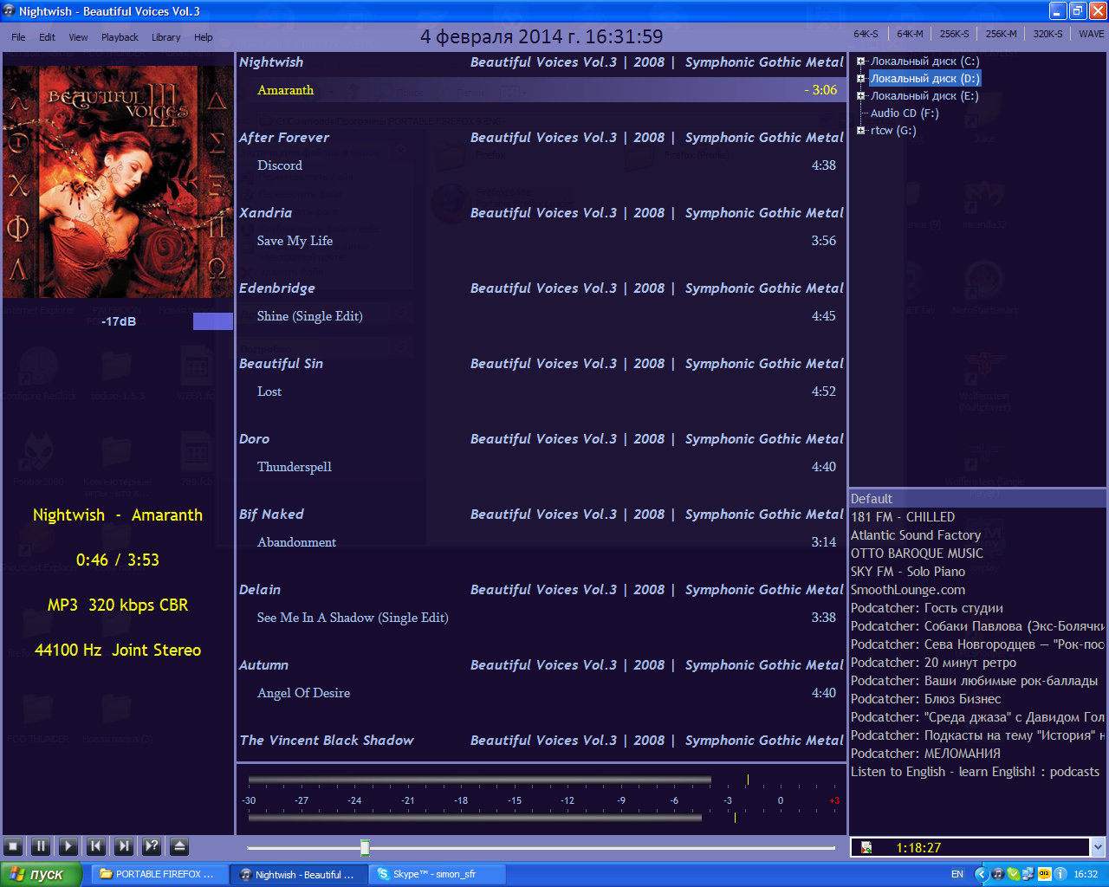Select Podcatcher: МЕЛОМАНИЯ entry

click(x=977, y=754)
